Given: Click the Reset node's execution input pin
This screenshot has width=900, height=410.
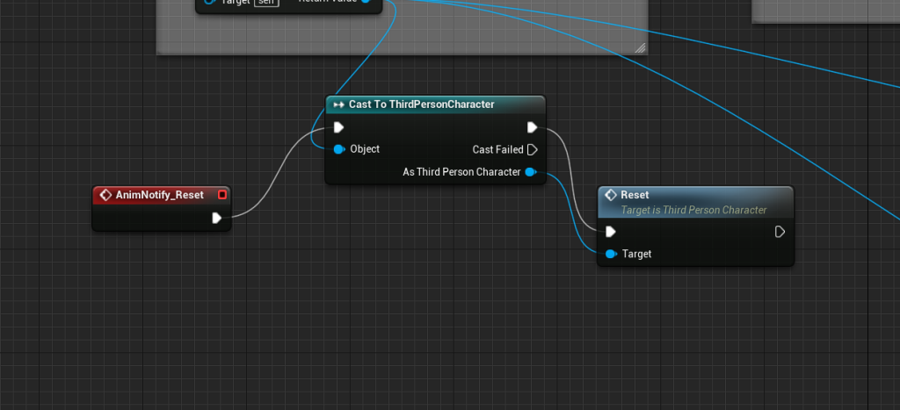Looking at the screenshot, I should [x=611, y=232].
